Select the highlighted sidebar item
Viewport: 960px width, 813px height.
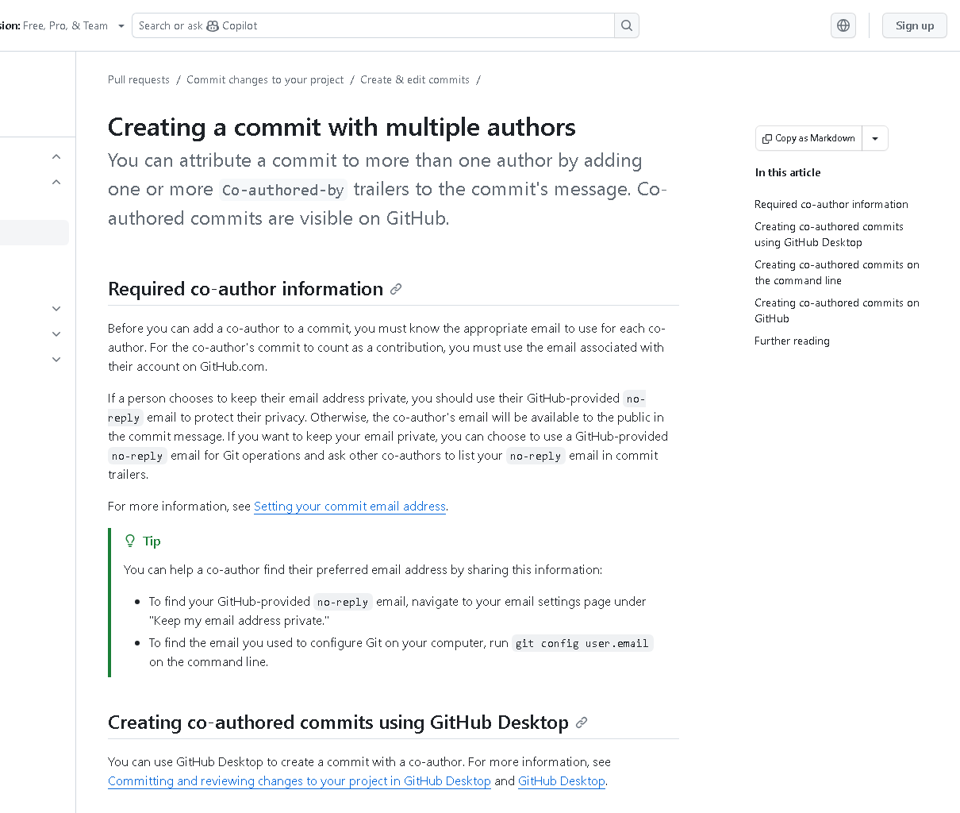point(34,232)
